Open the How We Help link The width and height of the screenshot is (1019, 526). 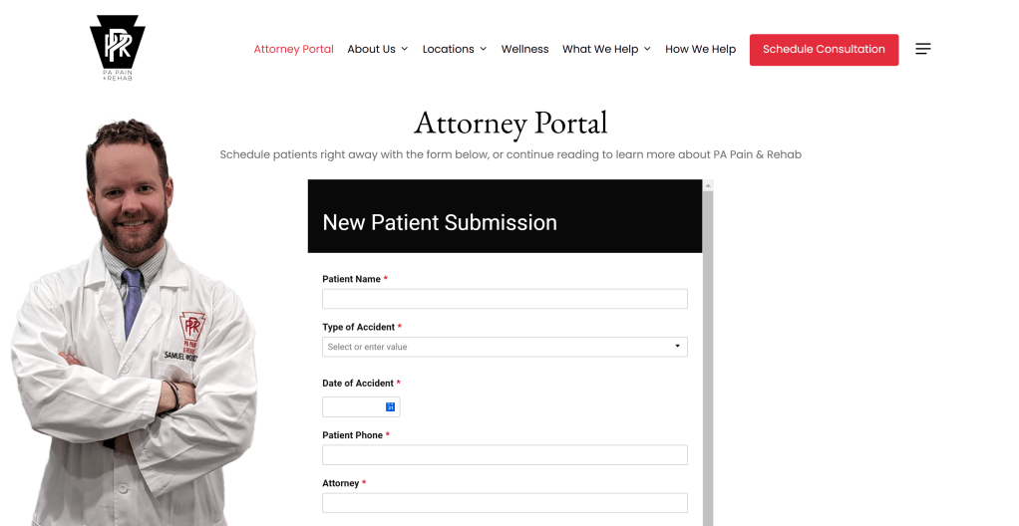point(700,49)
